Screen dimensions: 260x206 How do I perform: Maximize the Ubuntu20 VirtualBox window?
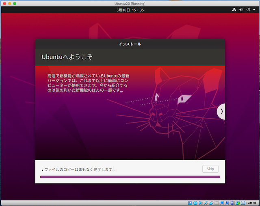click(x=15, y=4)
